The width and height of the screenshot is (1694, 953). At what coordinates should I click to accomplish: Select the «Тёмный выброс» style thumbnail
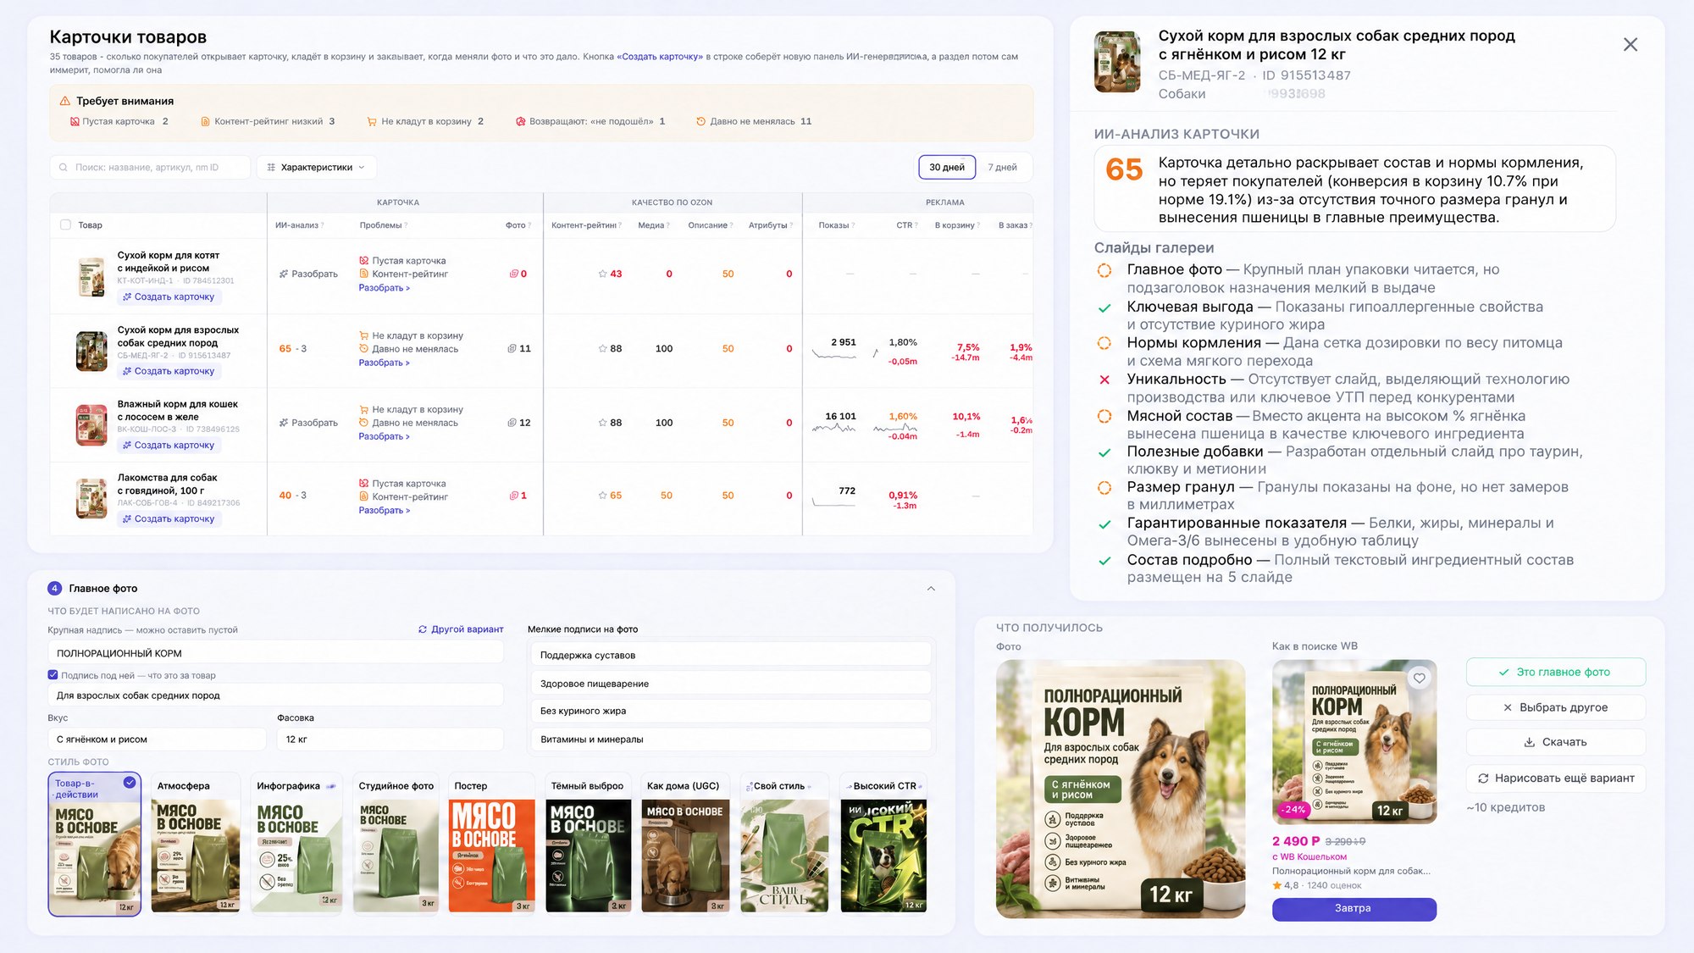[588, 844]
